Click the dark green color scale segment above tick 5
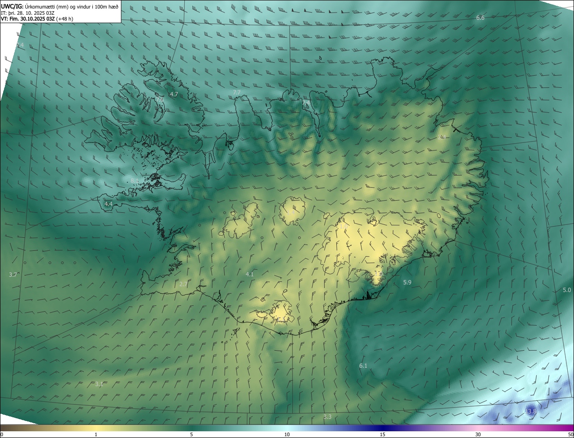The height and width of the screenshot is (438, 574). (x=191, y=428)
